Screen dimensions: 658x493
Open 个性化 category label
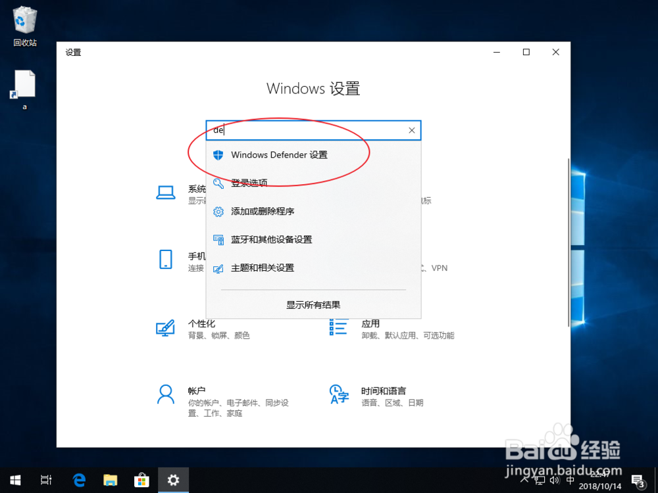201,323
